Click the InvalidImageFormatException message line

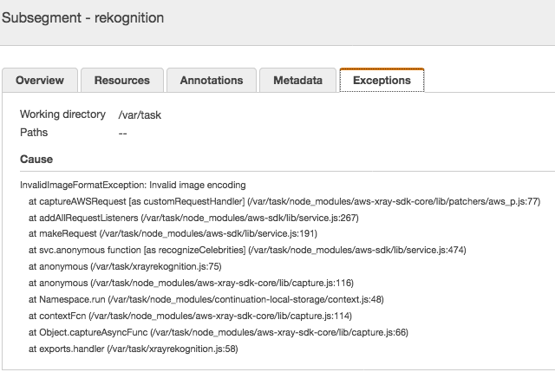[x=133, y=185]
